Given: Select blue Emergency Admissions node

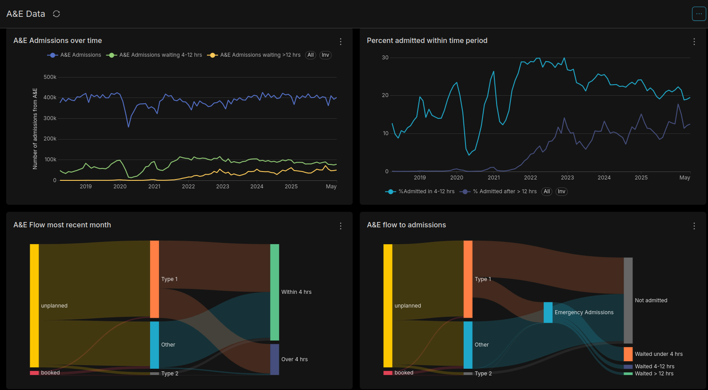Looking at the screenshot, I should [548, 312].
